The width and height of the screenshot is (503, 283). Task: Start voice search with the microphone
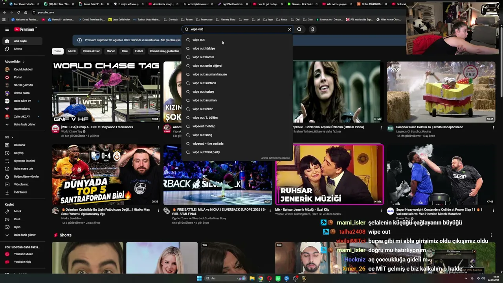312,29
